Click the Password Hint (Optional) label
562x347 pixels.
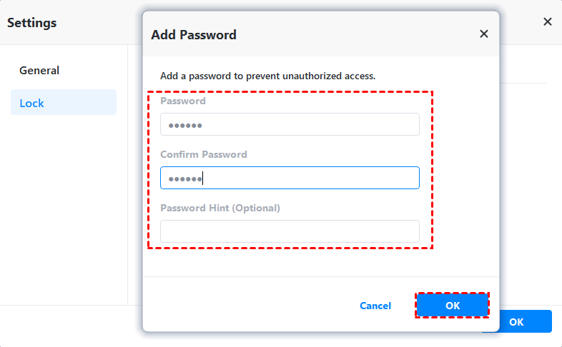tap(220, 208)
